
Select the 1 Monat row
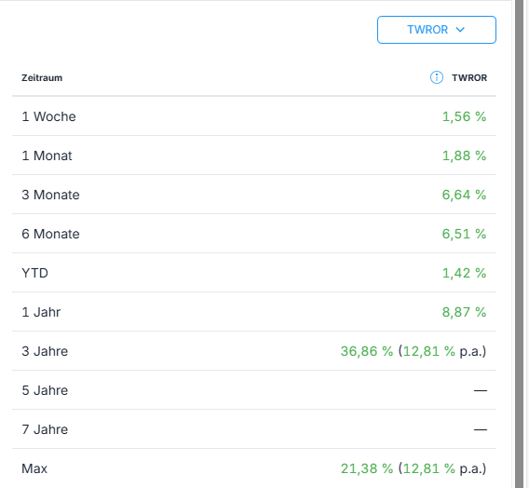pos(254,156)
